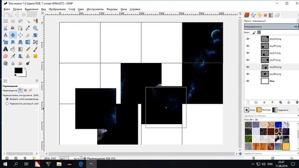Hide the sky2FT.png layer
Image resolution: width=299 pixels, height=168 pixels.
tap(248, 60)
